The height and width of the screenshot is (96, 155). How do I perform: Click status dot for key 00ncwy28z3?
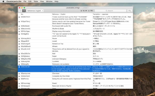[x=19, y=39]
